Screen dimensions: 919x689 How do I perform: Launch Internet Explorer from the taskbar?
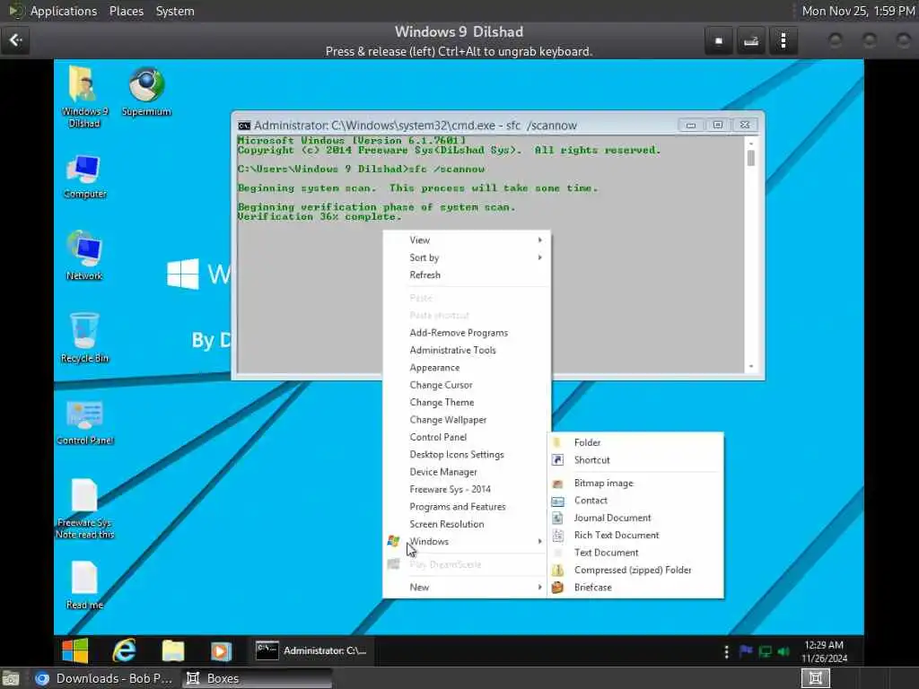[124, 650]
